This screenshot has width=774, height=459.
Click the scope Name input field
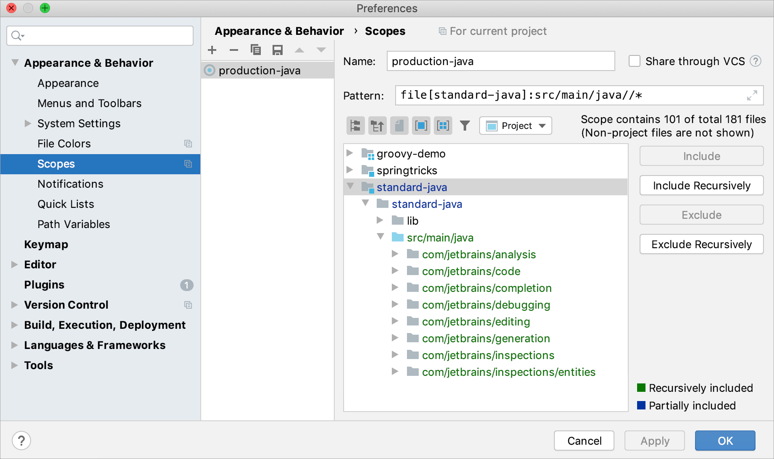(x=501, y=61)
